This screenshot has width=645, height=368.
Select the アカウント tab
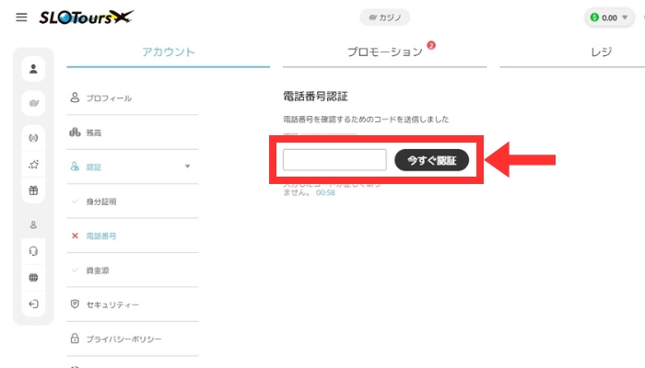[x=169, y=52]
